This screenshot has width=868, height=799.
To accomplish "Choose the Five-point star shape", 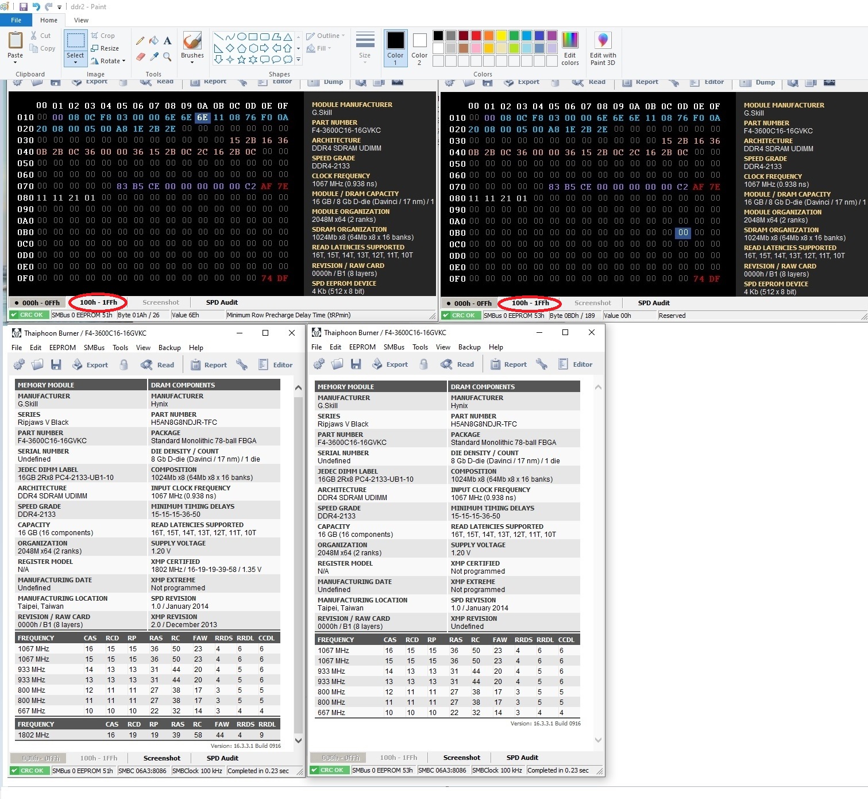I will (x=242, y=59).
